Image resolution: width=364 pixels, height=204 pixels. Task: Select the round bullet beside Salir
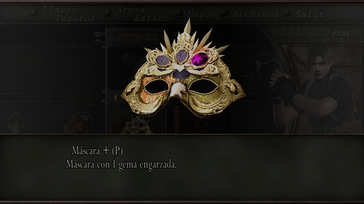click(x=287, y=13)
